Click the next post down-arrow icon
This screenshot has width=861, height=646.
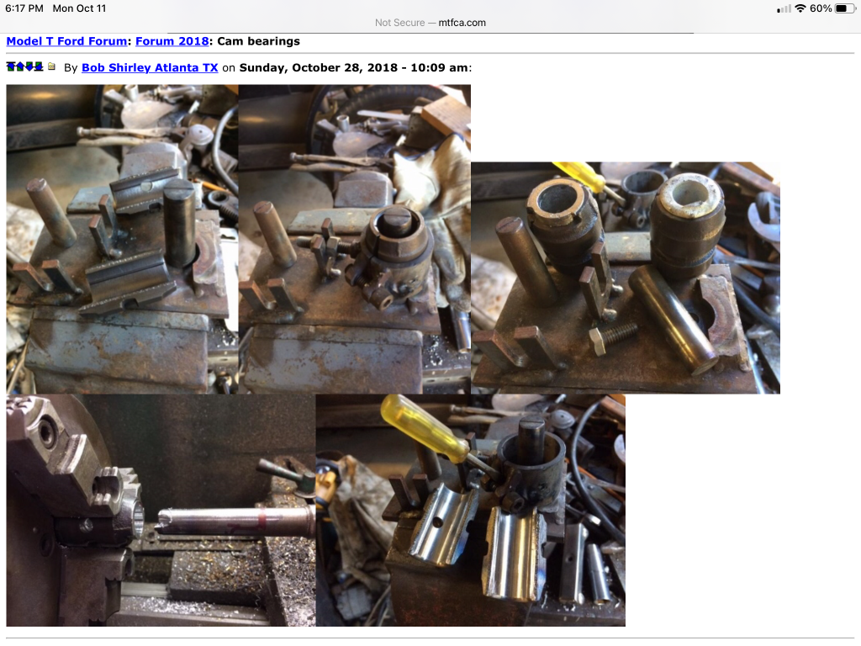29,66
